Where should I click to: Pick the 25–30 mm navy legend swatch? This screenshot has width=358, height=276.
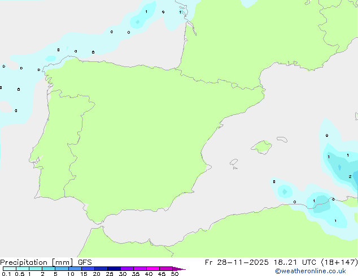point(113,269)
